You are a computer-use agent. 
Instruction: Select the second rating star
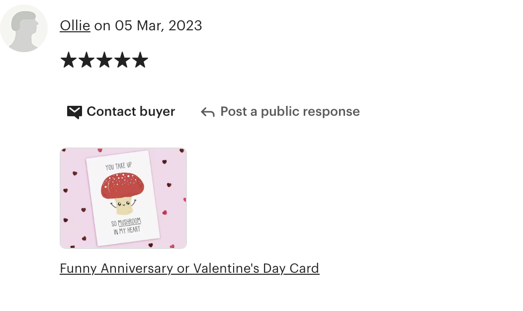(87, 60)
